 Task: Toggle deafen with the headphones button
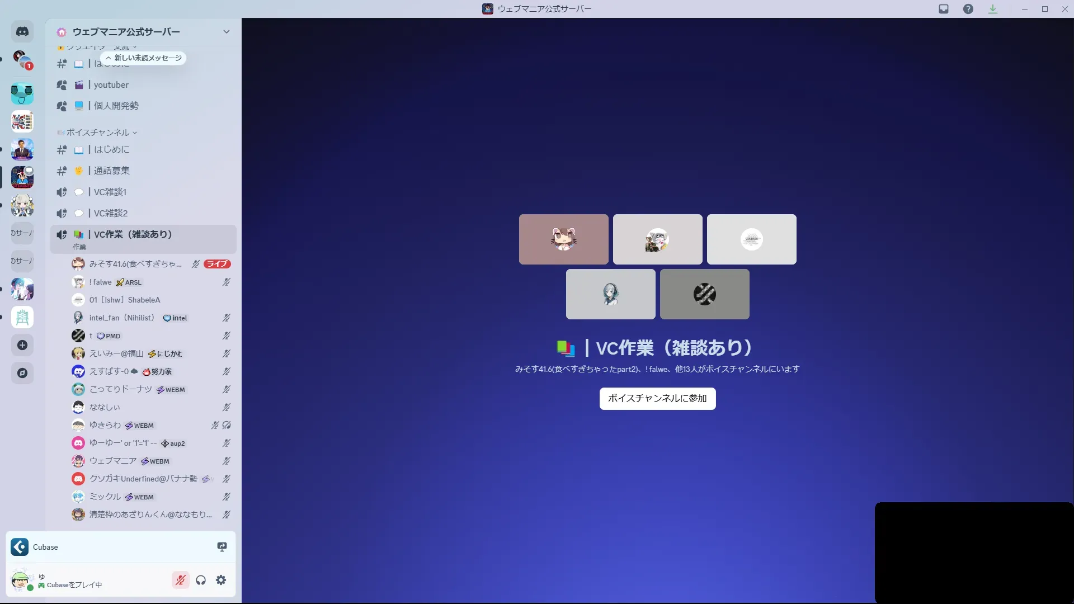pos(201,580)
